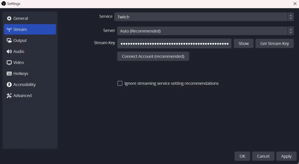Cancel the settings dialog
Image resolution: width=299 pixels, height=164 pixels.
[x=263, y=156]
